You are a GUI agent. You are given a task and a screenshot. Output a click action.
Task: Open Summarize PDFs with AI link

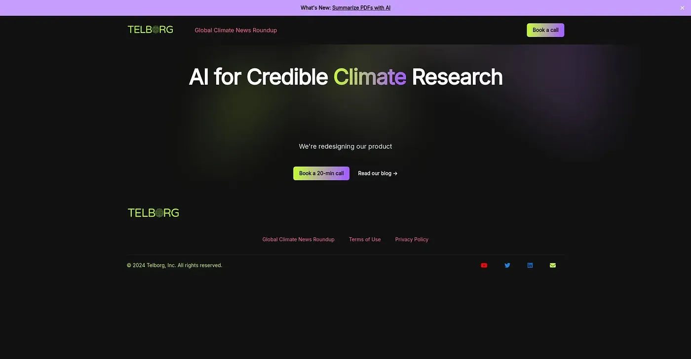[x=361, y=8]
